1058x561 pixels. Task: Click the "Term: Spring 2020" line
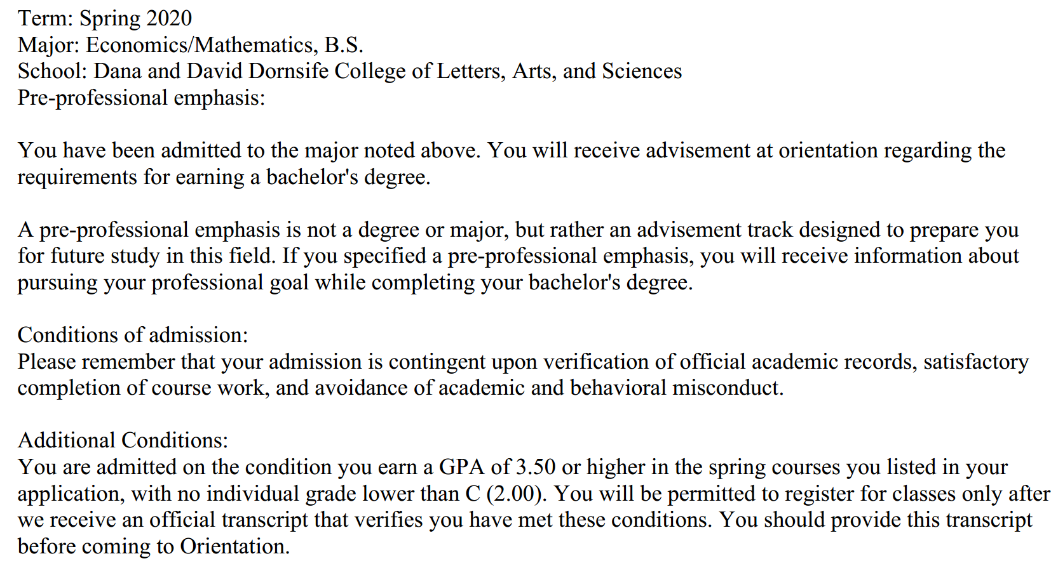click(x=105, y=18)
